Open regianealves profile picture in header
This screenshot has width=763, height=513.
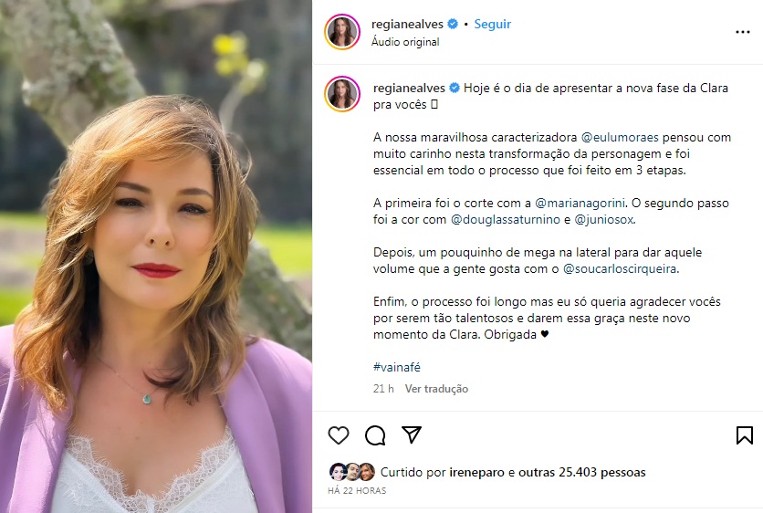pyautogui.click(x=343, y=32)
